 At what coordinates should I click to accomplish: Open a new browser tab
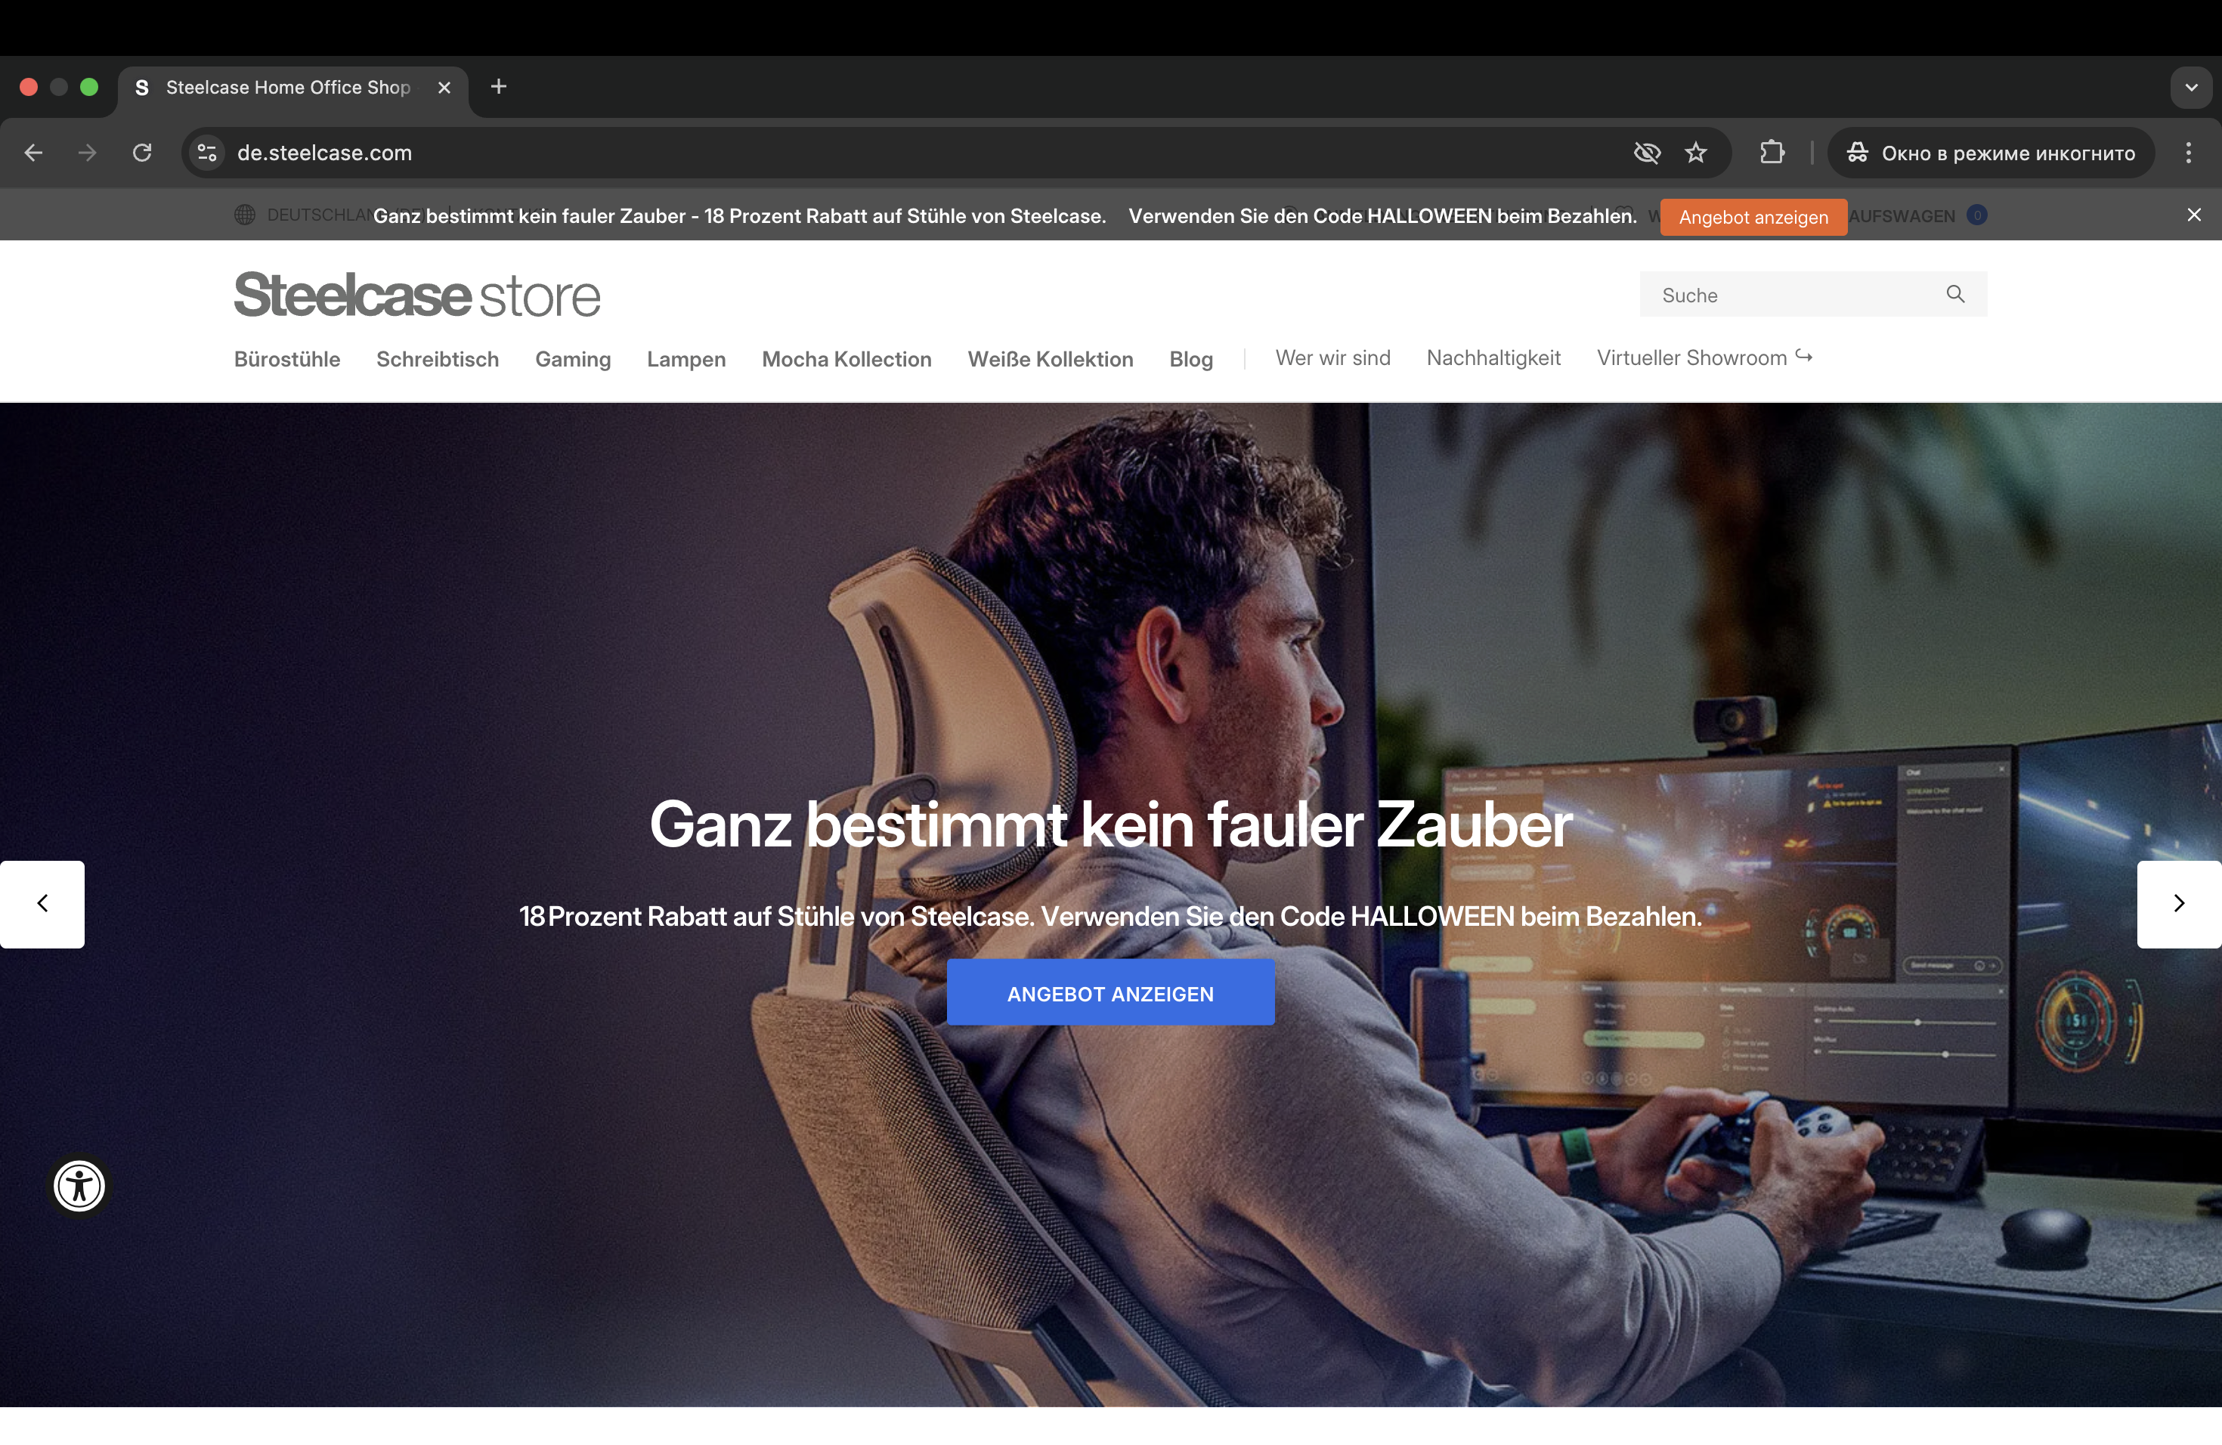click(499, 87)
